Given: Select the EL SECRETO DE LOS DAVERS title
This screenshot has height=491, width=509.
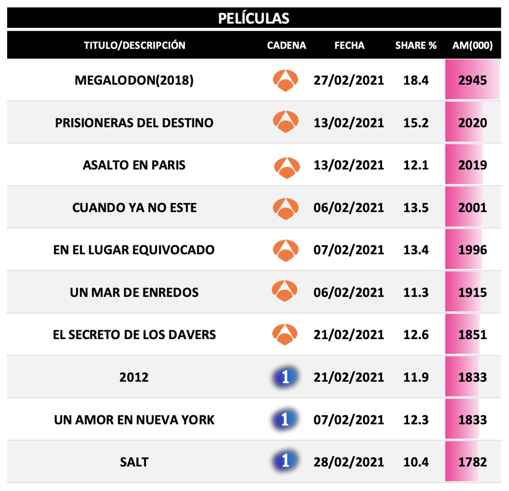Looking at the screenshot, I should tap(134, 335).
